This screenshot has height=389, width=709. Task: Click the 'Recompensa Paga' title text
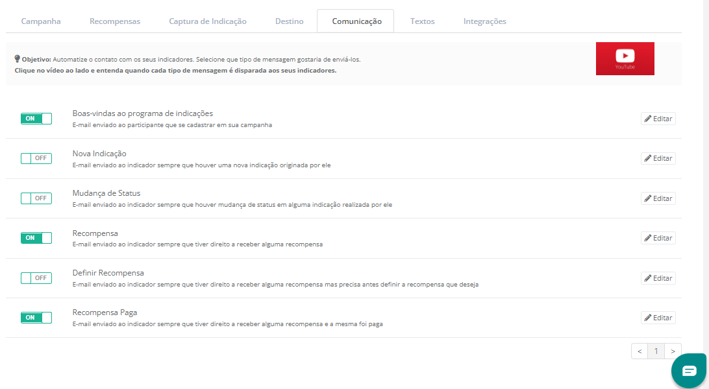pos(105,312)
